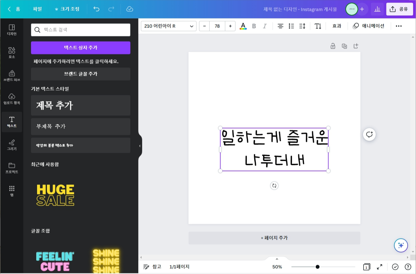Click + 페이지 추가 bar
This screenshot has width=416, height=274.
[274, 238]
